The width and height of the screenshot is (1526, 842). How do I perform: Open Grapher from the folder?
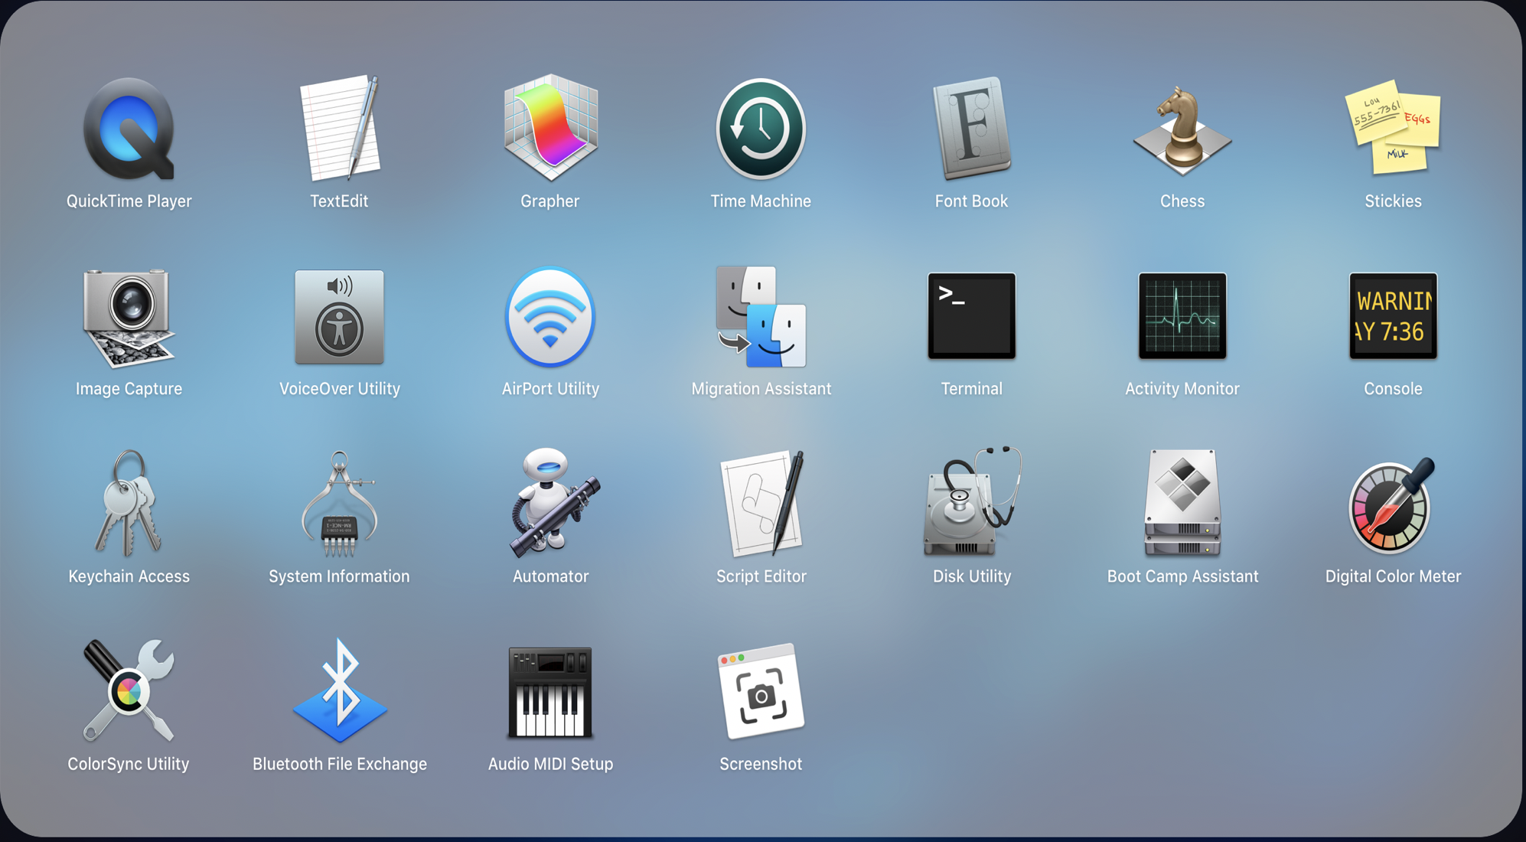point(550,129)
